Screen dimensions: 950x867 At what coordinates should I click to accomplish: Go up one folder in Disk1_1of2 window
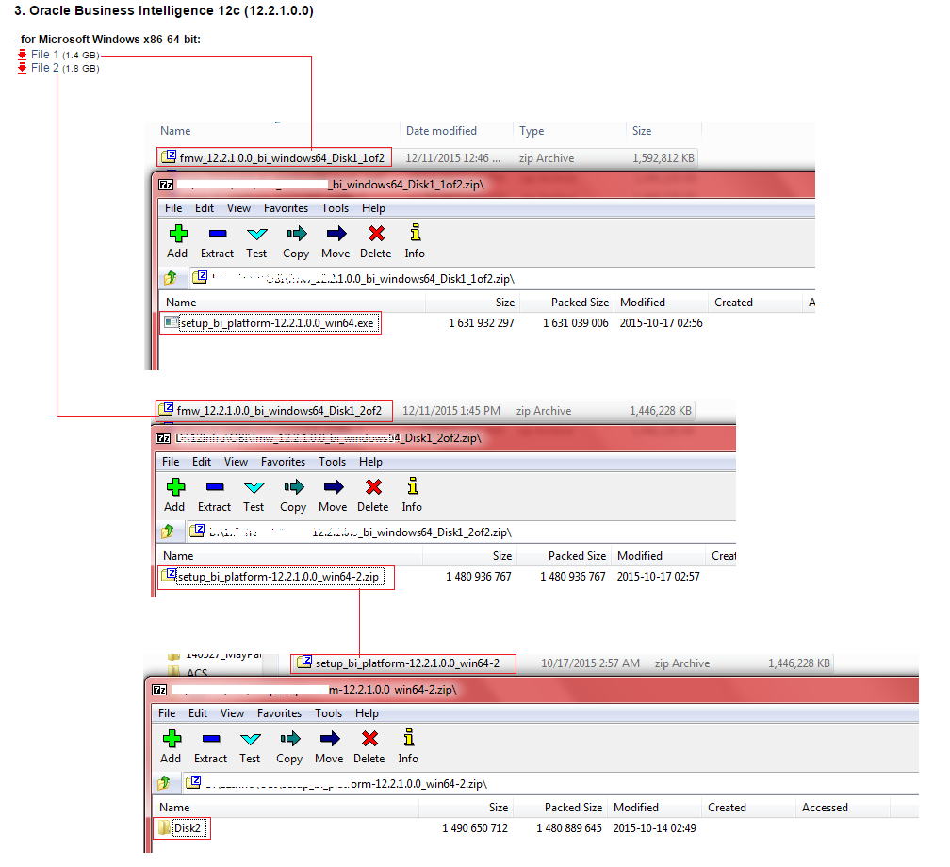pos(171,278)
